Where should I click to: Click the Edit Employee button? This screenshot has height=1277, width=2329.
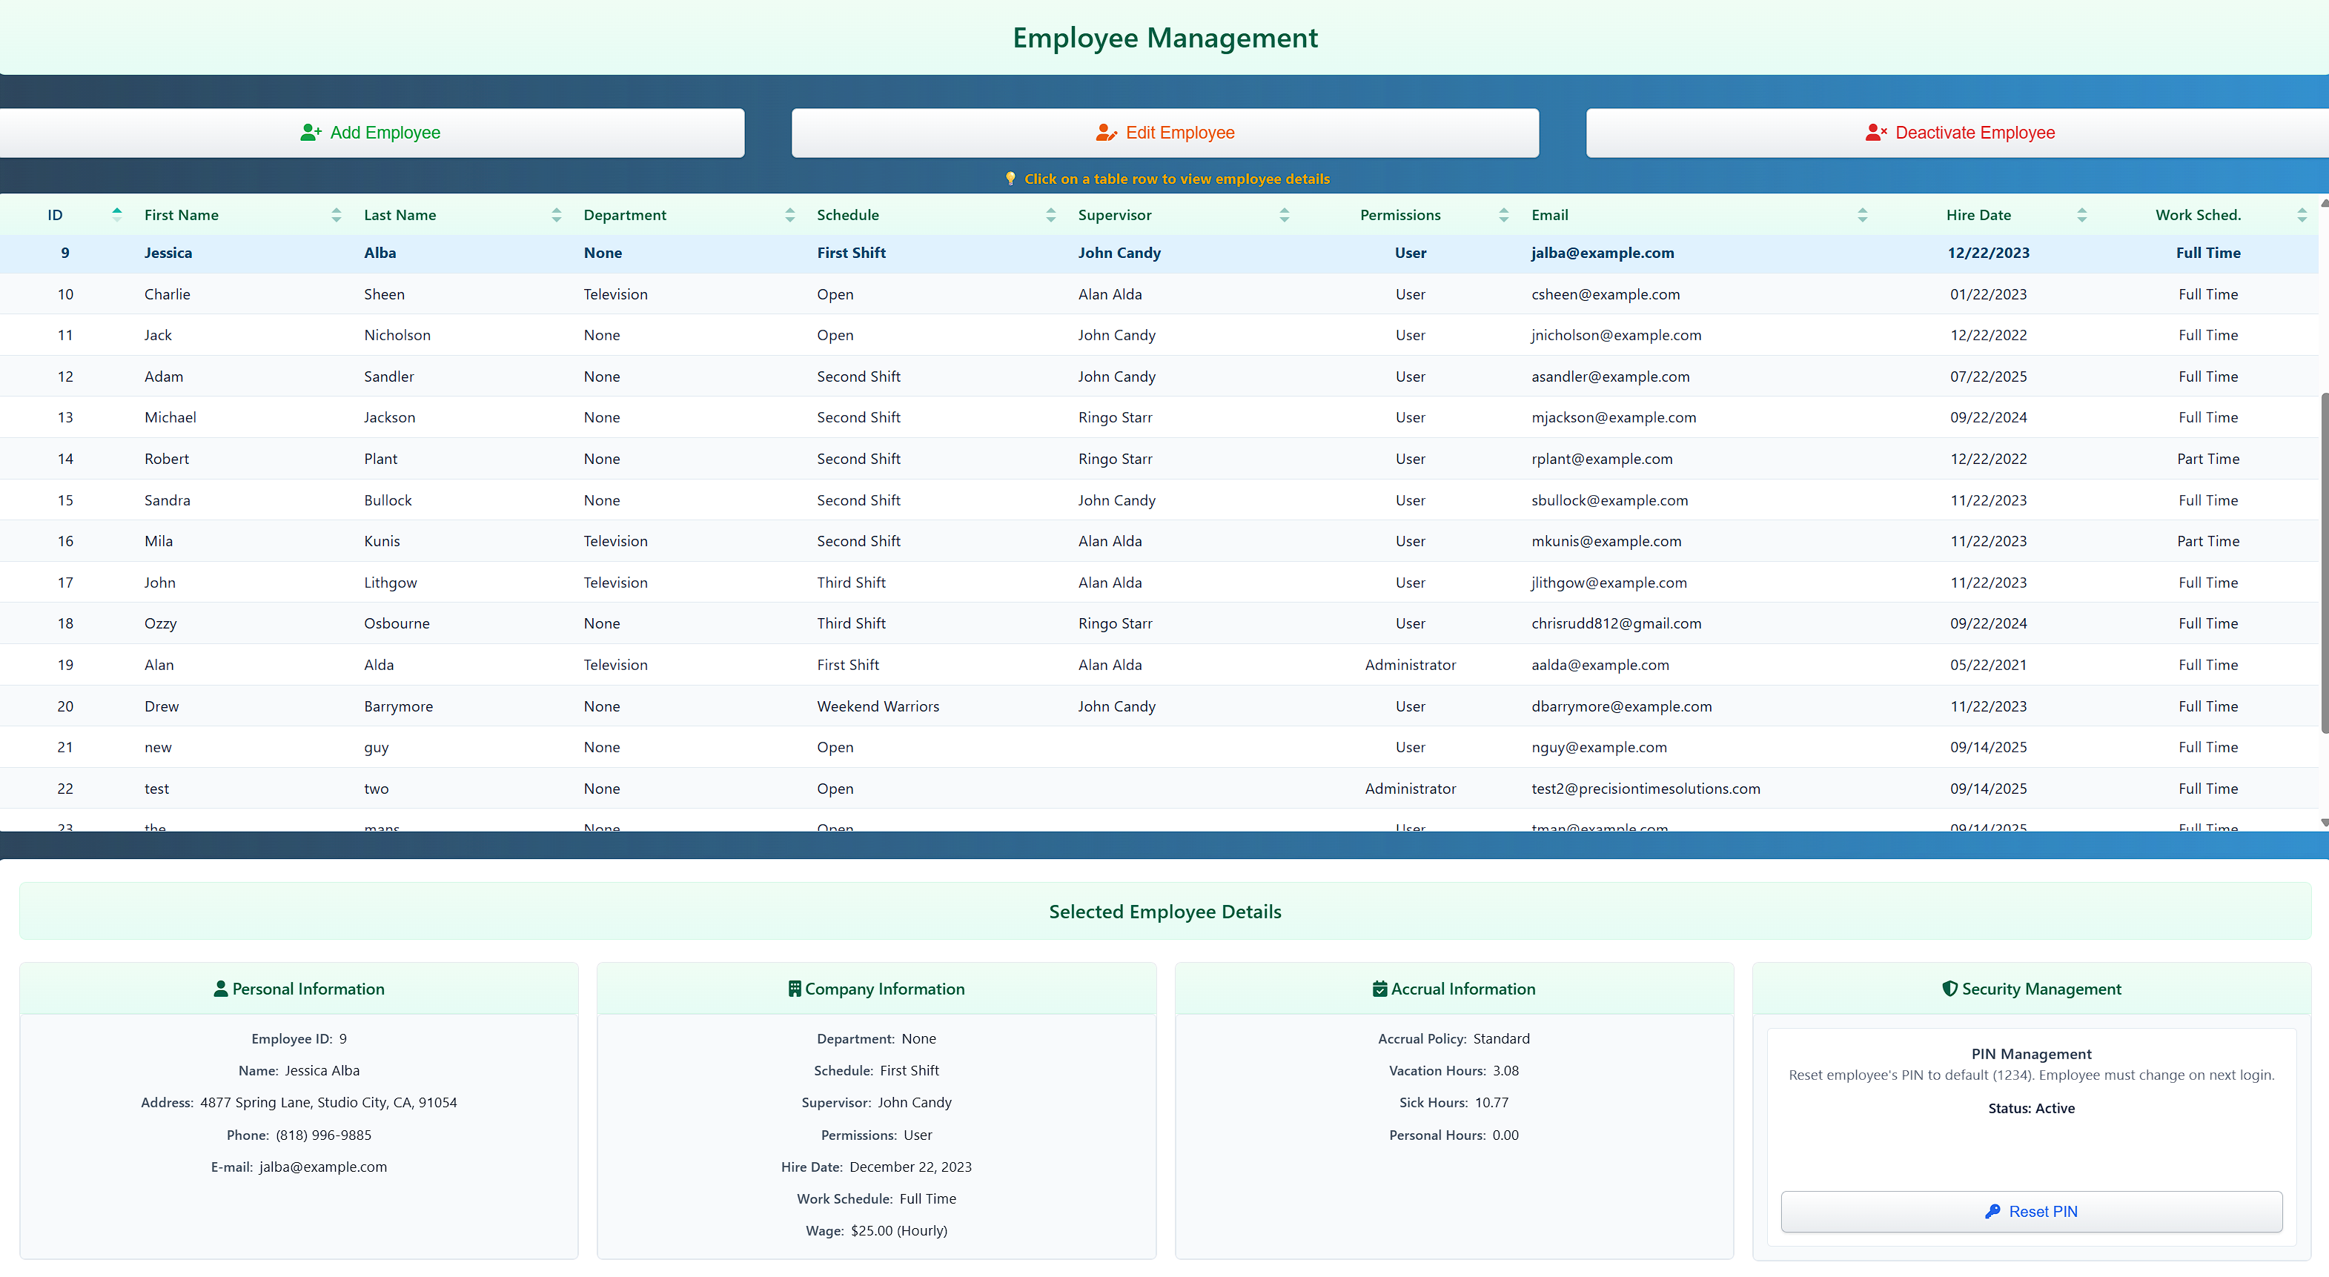(1165, 132)
